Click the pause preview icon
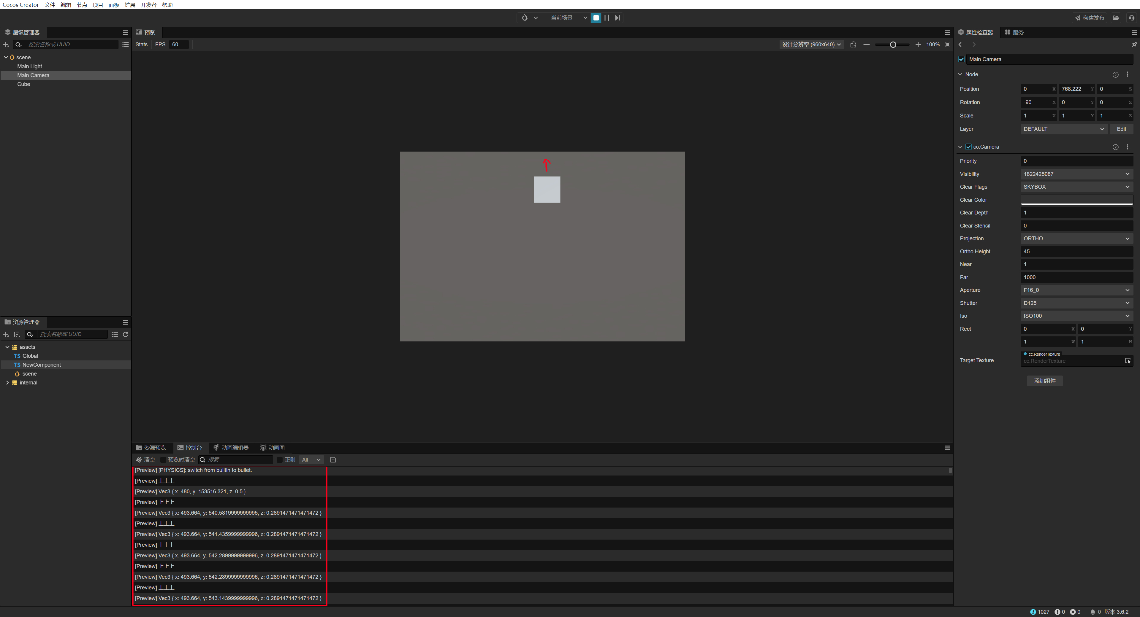The width and height of the screenshot is (1140, 617). [607, 18]
